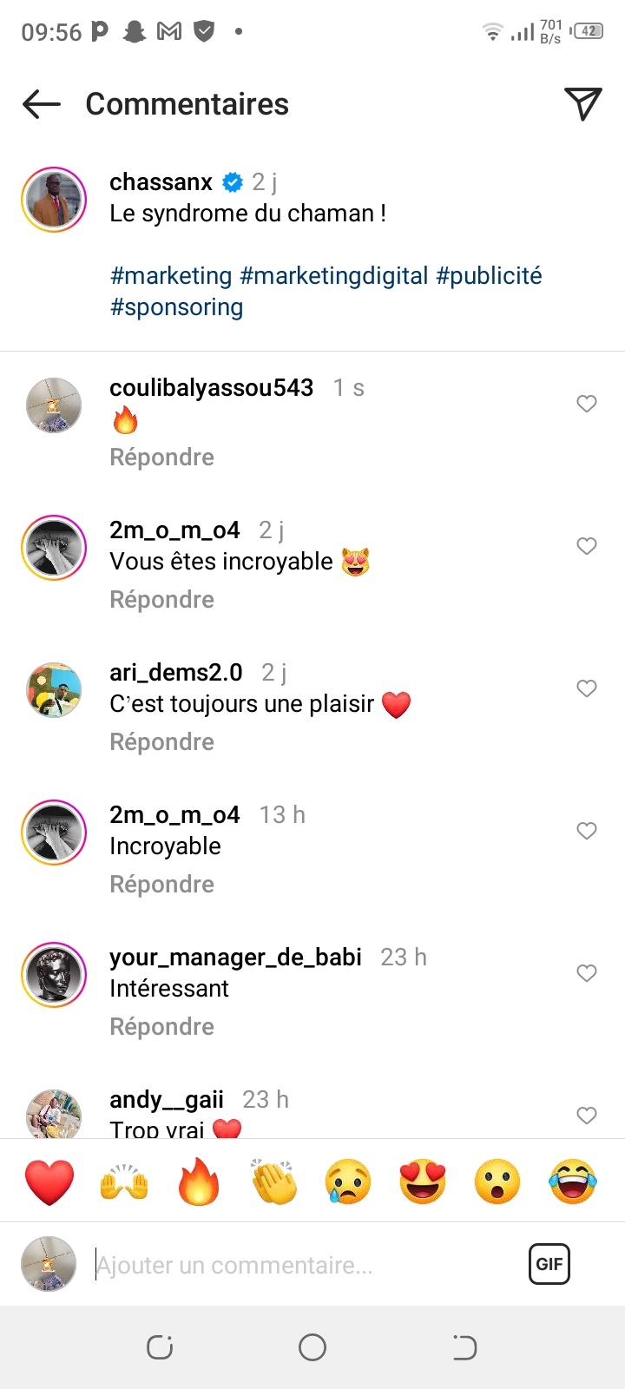The width and height of the screenshot is (625, 1389).
Task: Reply to the "Intéressant" comment
Action: [161, 1027]
